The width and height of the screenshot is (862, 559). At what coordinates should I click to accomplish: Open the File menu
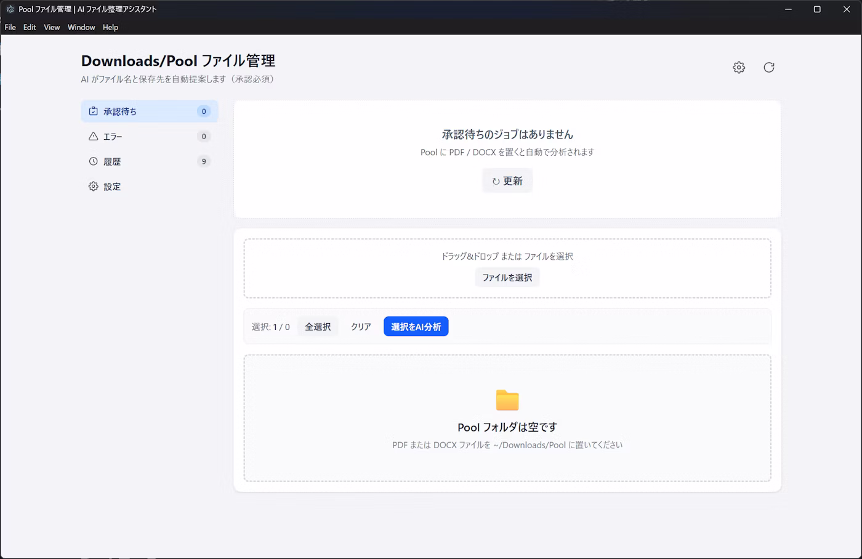pos(10,27)
